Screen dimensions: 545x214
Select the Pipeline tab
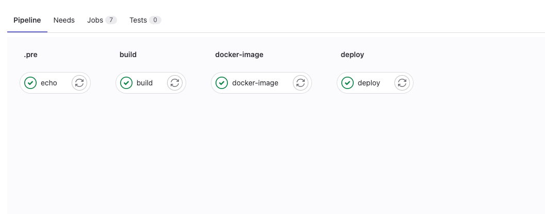(x=27, y=20)
